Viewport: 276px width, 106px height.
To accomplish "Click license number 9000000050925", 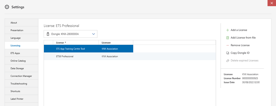I will pos(250,78).
